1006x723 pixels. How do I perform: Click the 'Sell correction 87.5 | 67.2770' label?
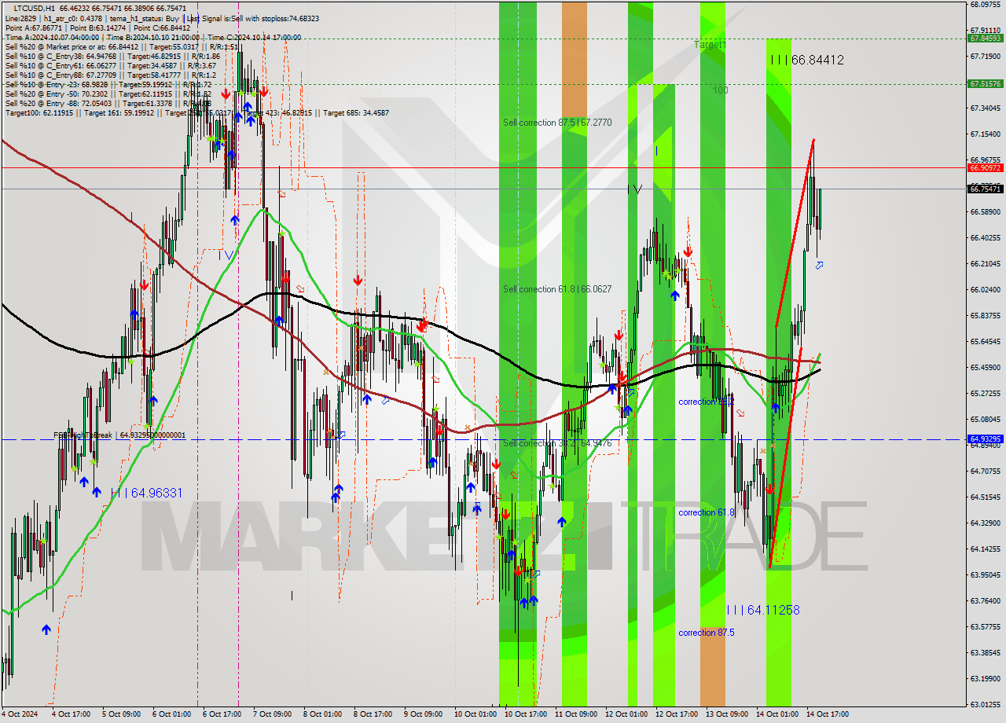tap(557, 123)
